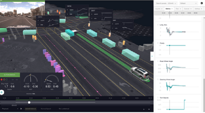Switch to the Plan tab
The image size is (205, 113).
177,9
